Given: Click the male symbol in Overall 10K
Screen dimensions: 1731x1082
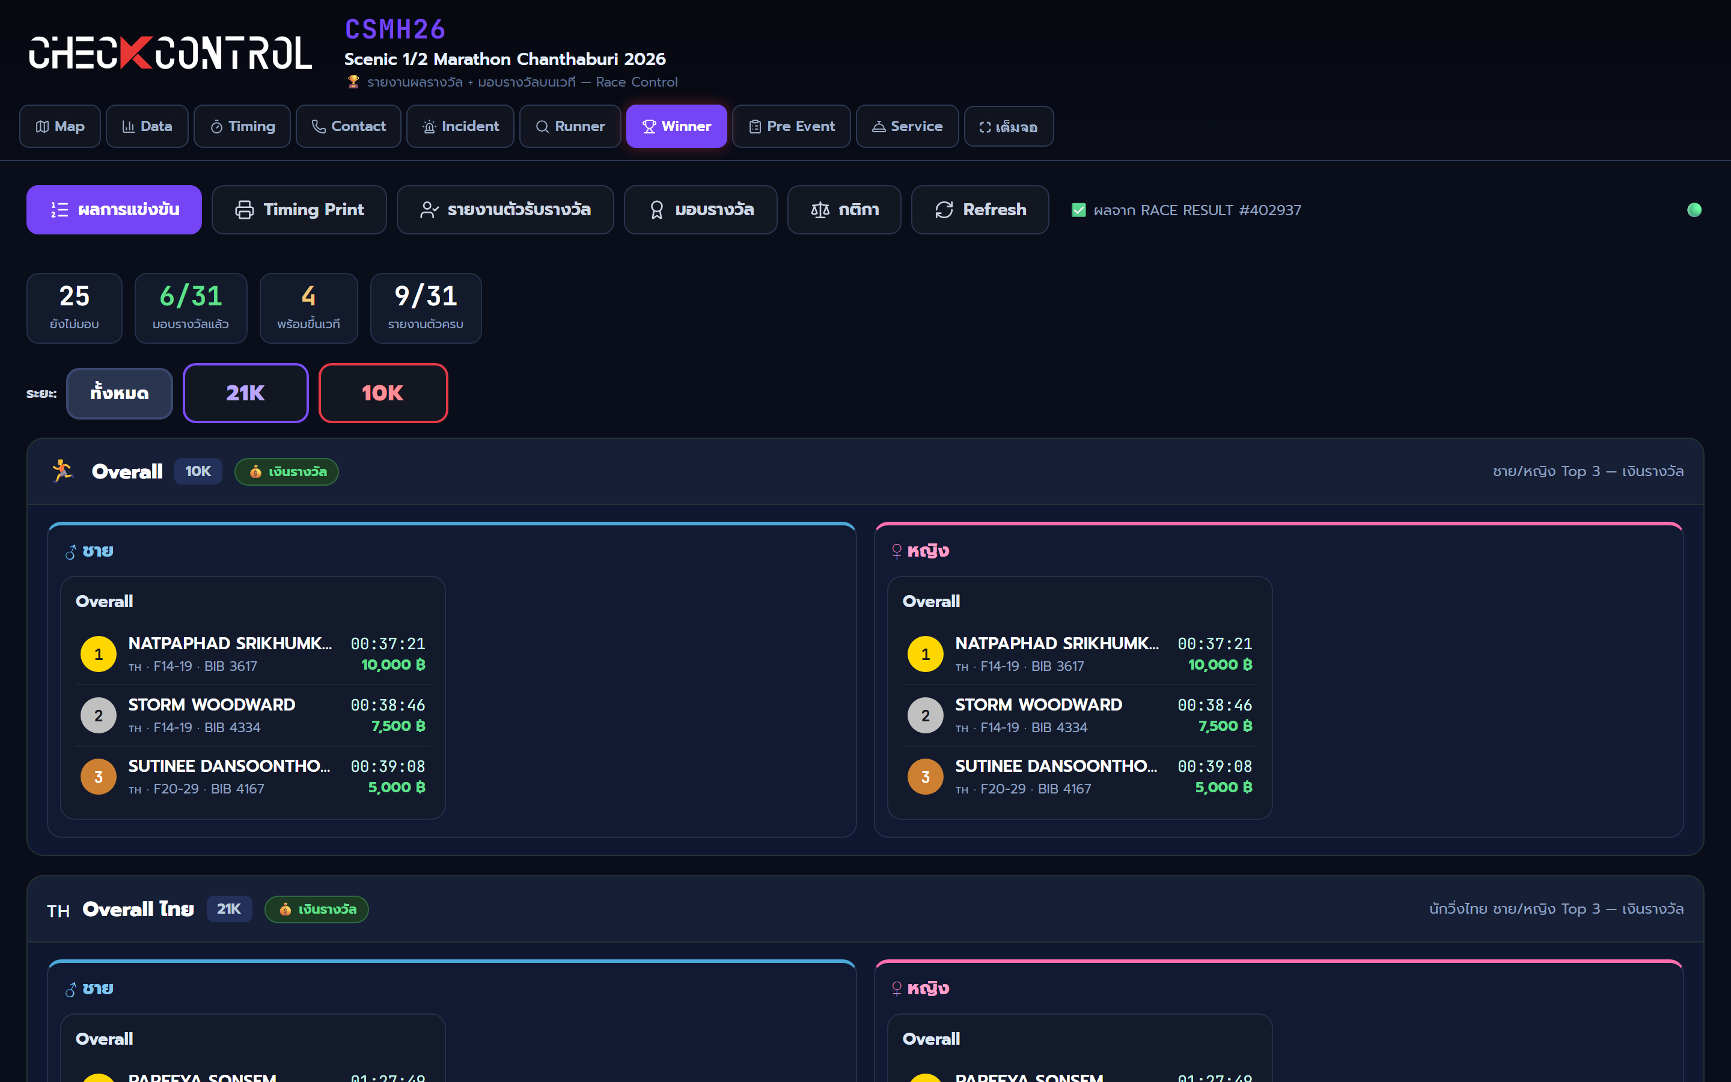Looking at the screenshot, I should pos(71,552).
